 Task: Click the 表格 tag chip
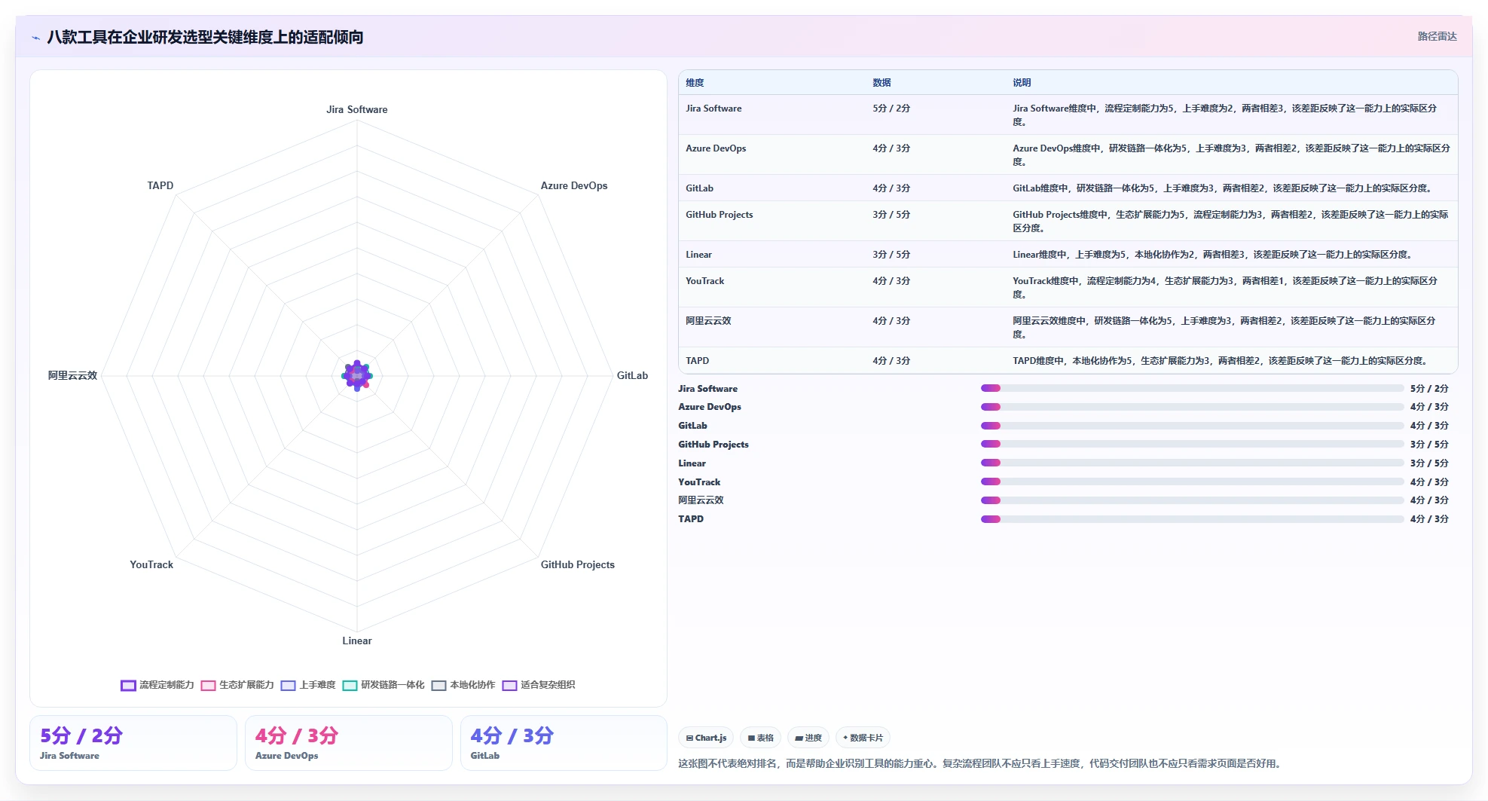pyautogui.click(x=760, y=738)
